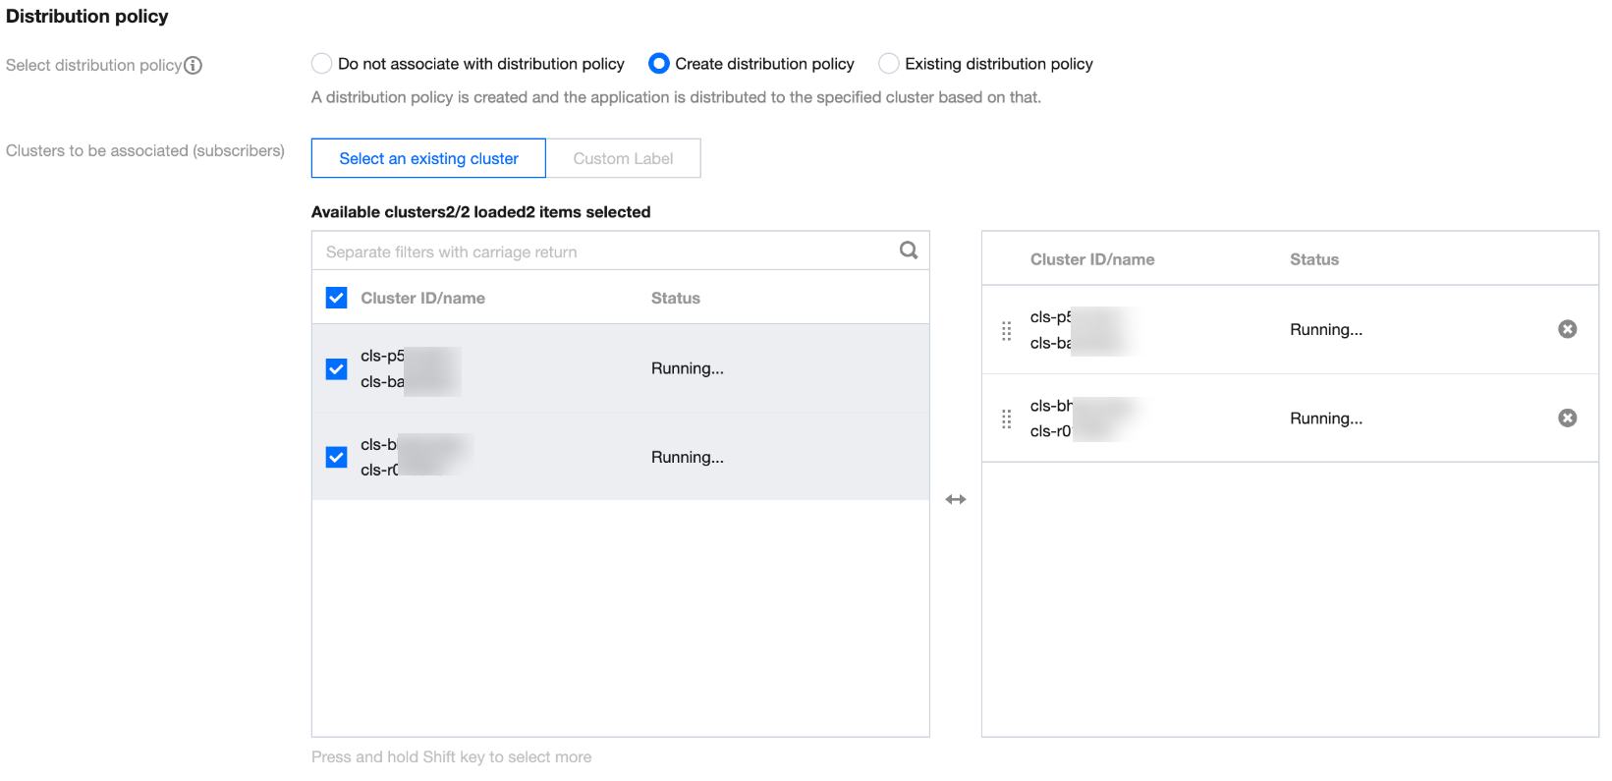
Task: Uncheck the first cluster row checkbox
Action: click(337, 368)
